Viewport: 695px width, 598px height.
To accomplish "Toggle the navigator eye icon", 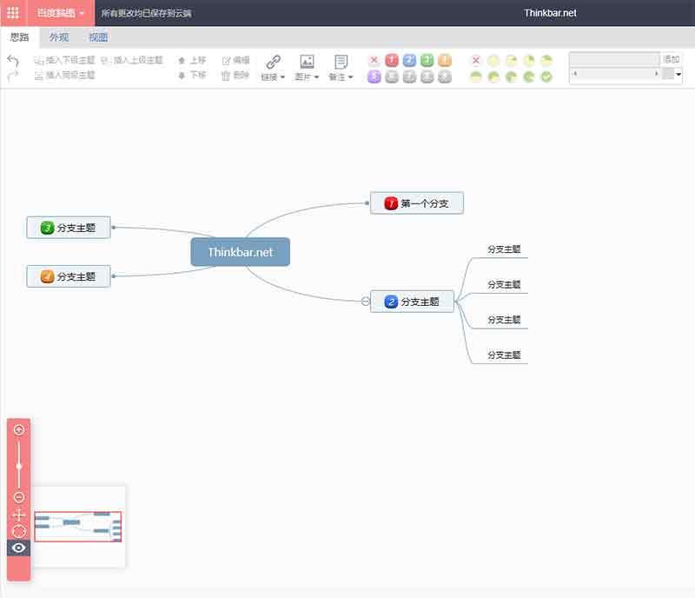I will [18, 548].
